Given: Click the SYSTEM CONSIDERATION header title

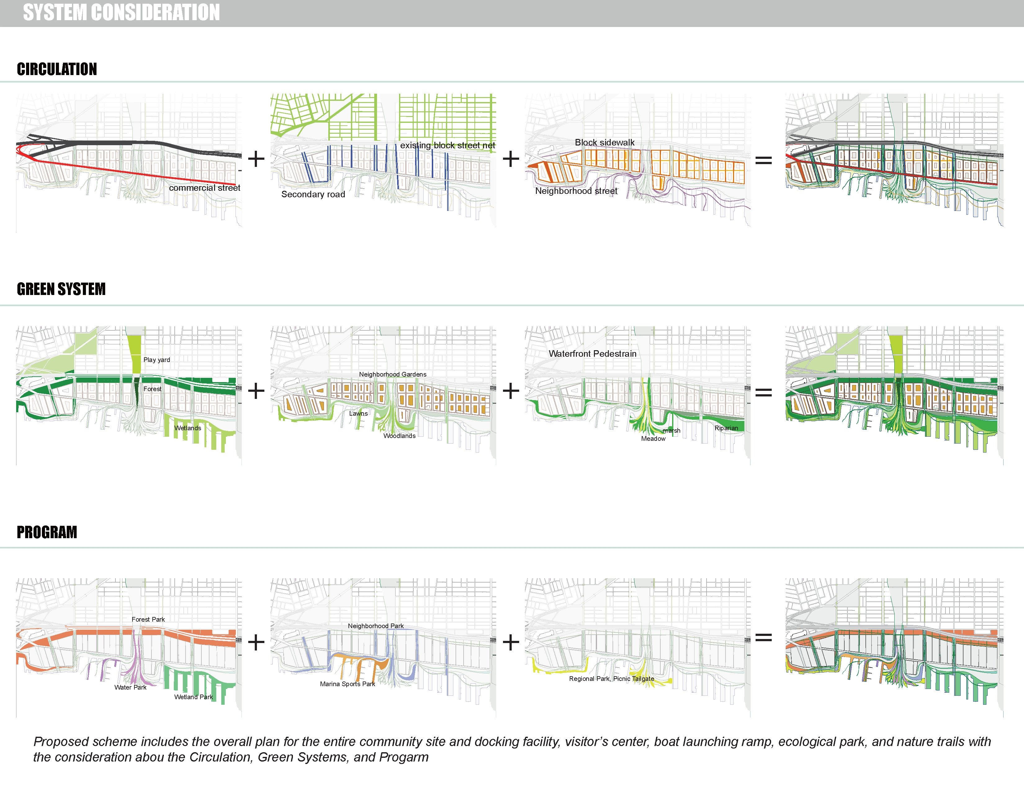Looking at the screenshot, I should click(x=121, y=13).
